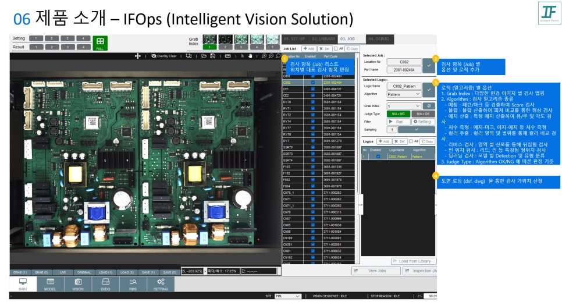Click the Filter Run button
The image size is (562, 302).
(x=398, y=122)
